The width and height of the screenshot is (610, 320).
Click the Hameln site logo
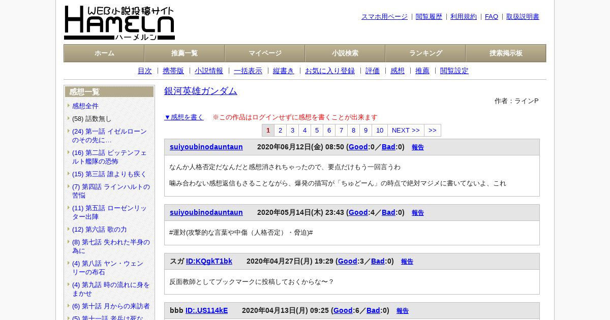pos(119,23)
